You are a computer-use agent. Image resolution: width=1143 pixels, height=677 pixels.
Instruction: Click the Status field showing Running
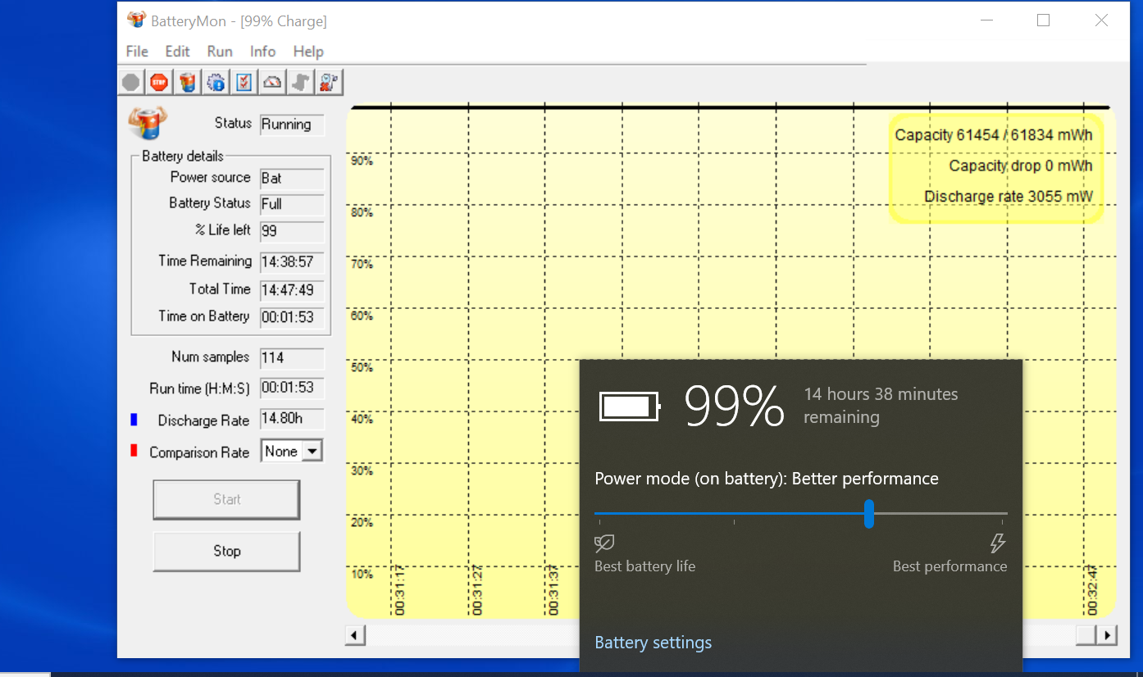[292, 125]
